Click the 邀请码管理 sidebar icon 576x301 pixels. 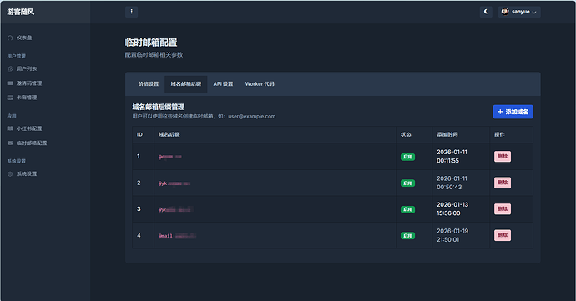[x=10, y=83]
